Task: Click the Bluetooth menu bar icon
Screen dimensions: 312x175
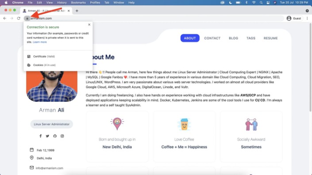Action: pos(247,3)
